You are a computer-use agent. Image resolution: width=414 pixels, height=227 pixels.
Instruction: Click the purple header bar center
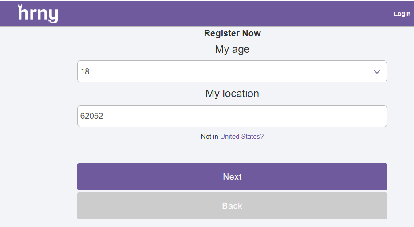[x=207, y=14]
